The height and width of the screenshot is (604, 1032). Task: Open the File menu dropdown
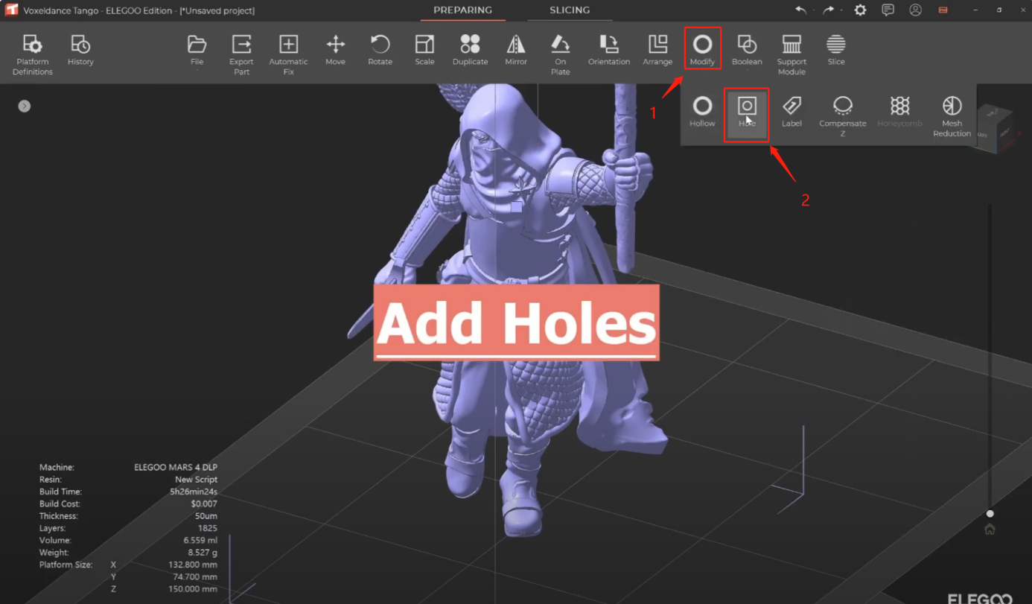pyautogui.click(x=197, y=51)
